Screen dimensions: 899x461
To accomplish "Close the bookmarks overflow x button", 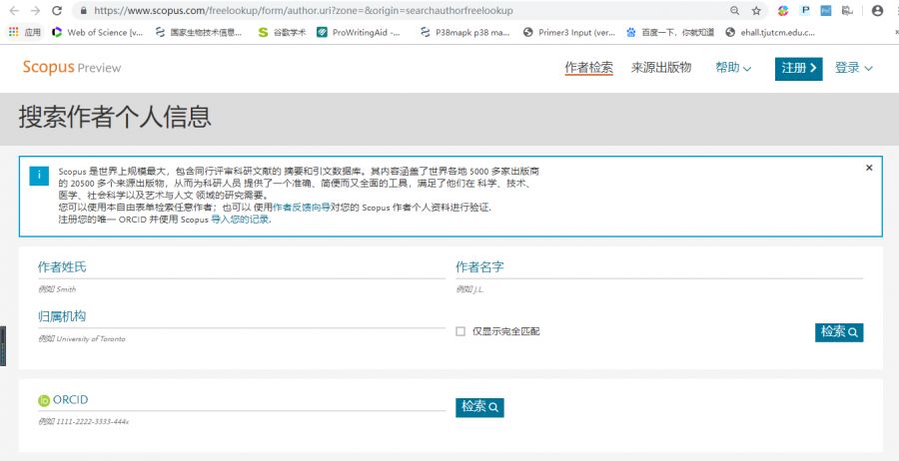I will pyautogui.click(x=896, y=32).
